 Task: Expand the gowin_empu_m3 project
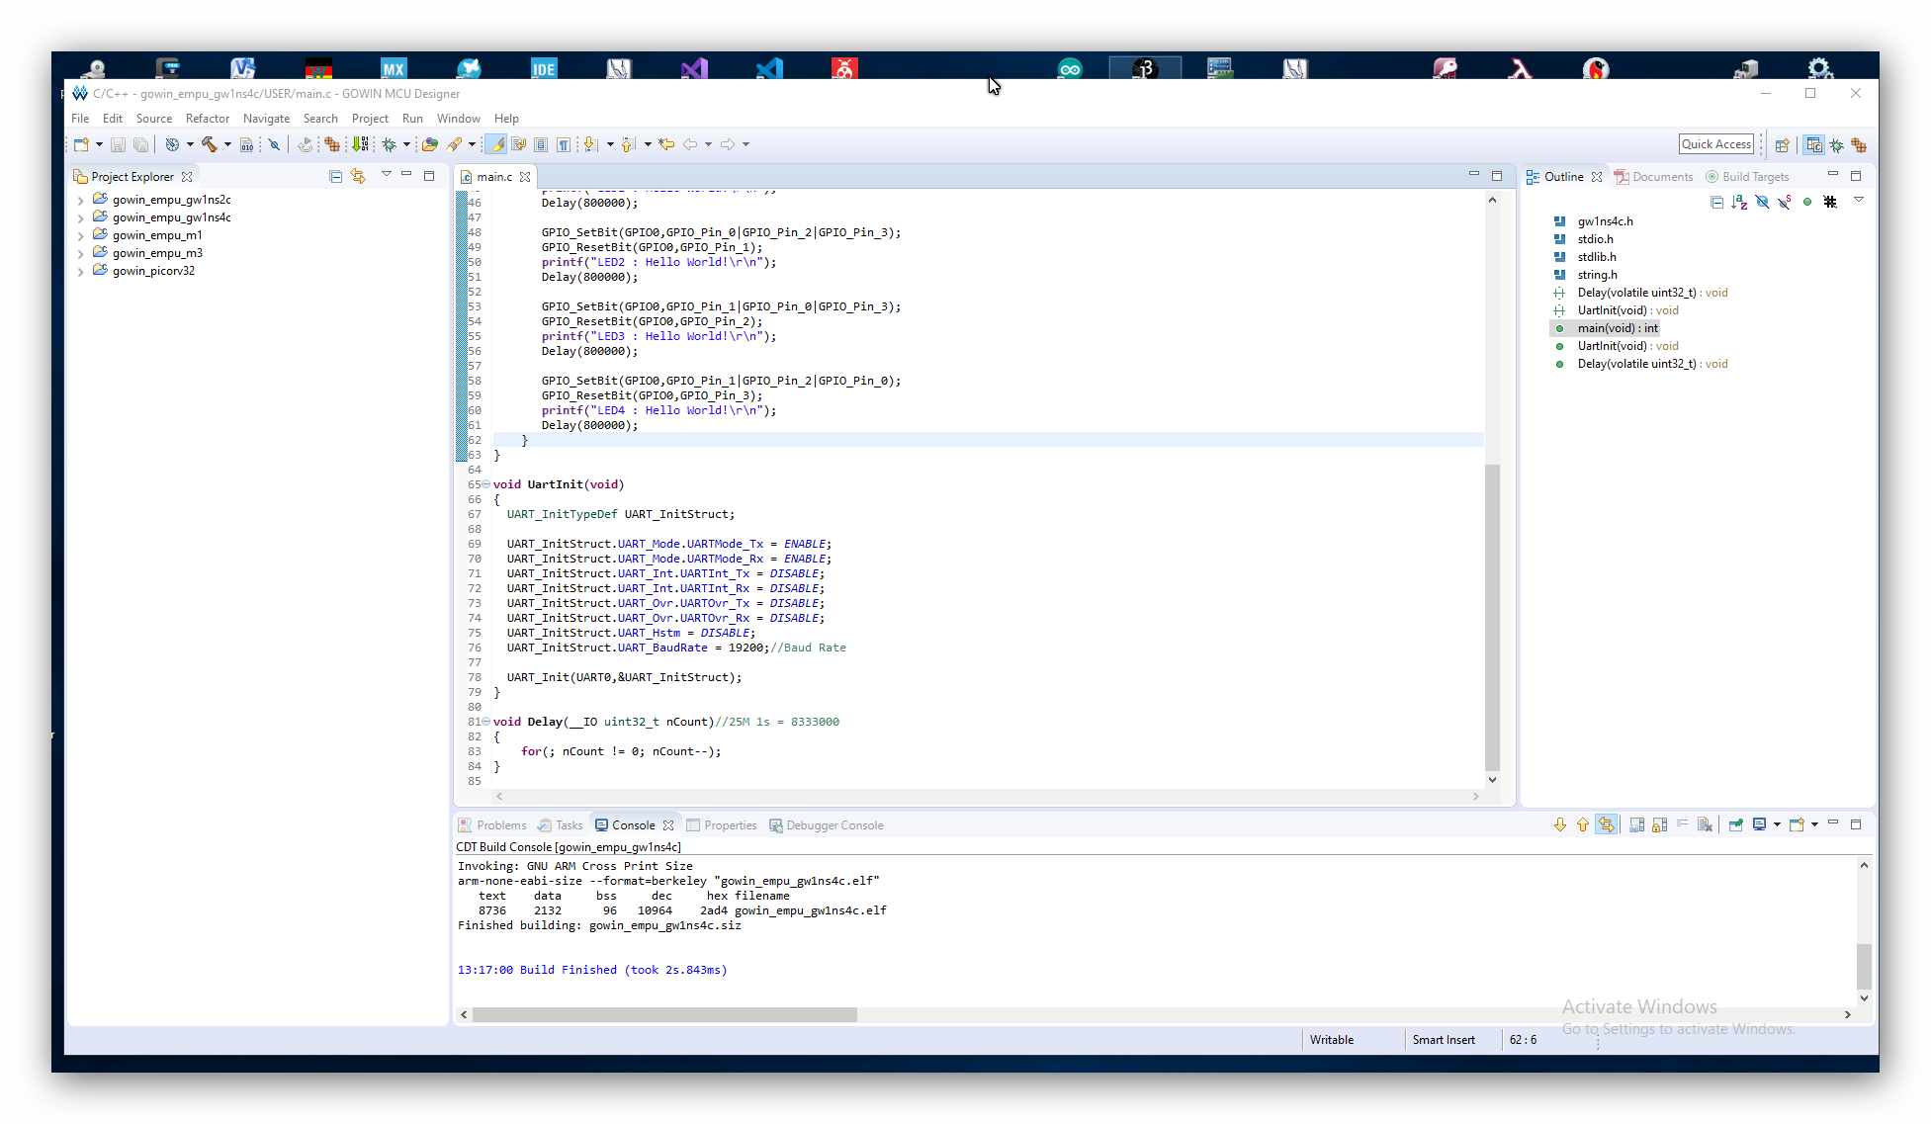(x=80, y=253)
